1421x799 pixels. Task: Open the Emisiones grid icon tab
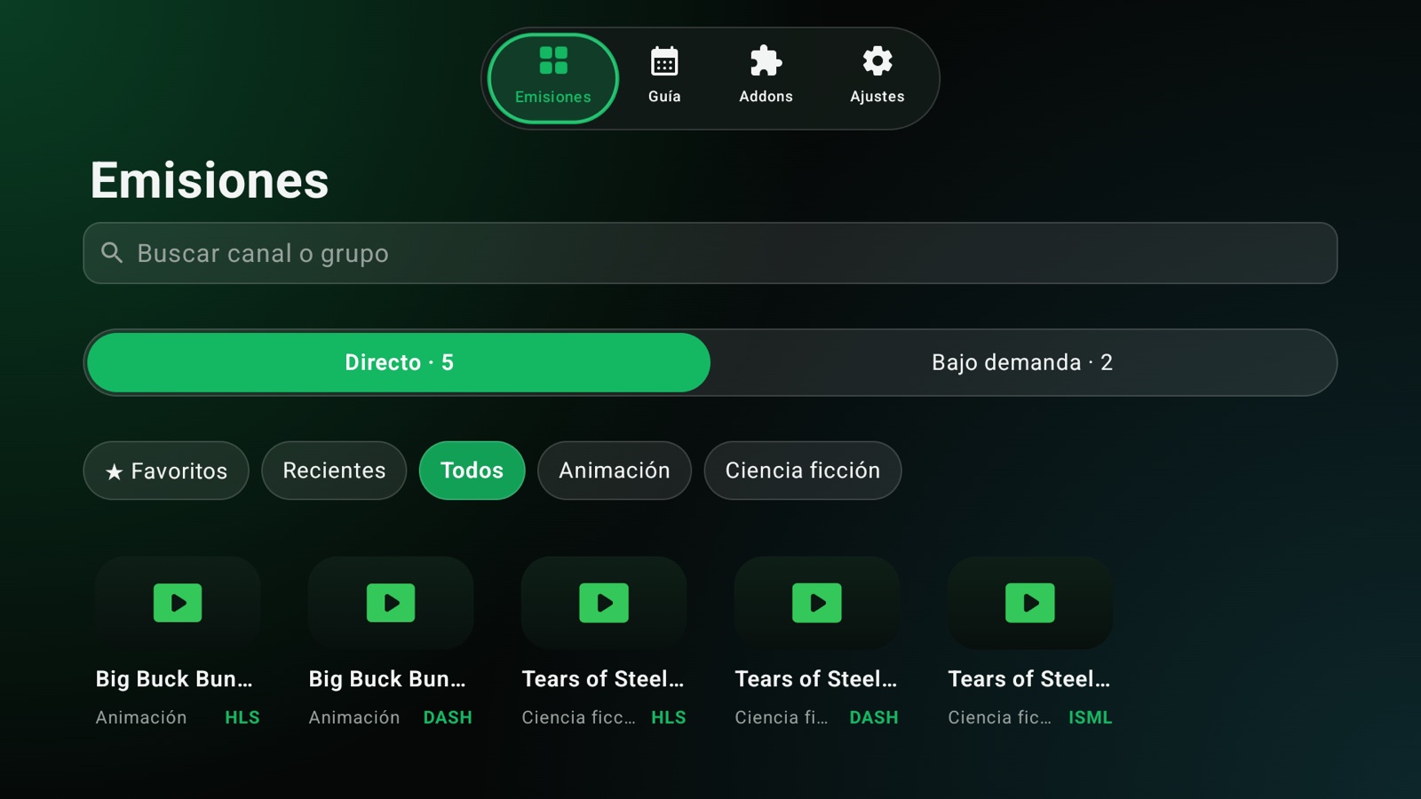(x=552, y=78)
